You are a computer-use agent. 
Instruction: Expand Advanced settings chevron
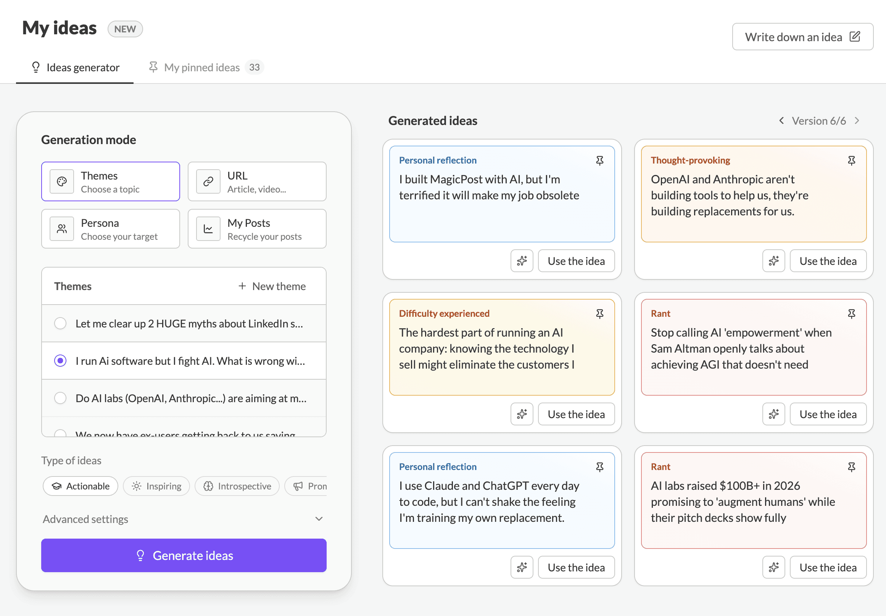pos(319,519)
